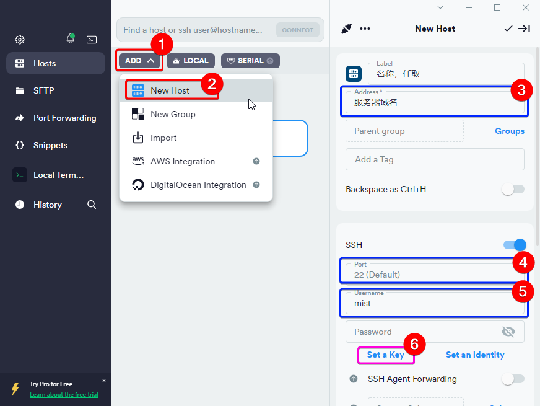Click the checkmark to save the host
Screen dimensions: 540x406
(508, 29)
